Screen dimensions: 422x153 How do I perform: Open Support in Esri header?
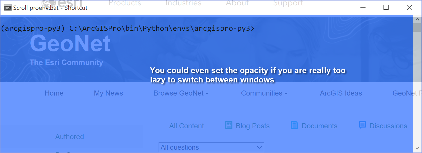[x=288, y=3]
